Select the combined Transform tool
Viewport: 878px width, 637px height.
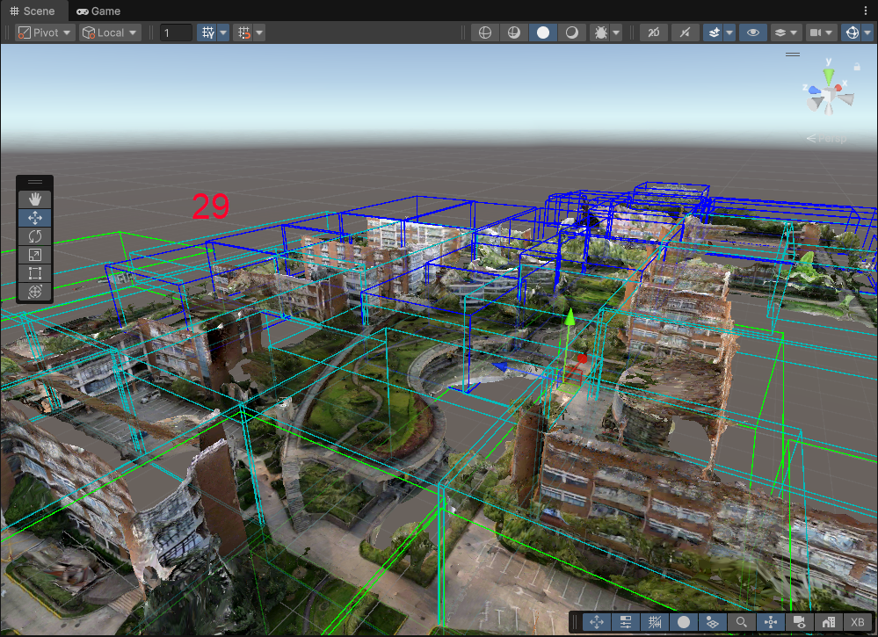(x=35, y=292)
